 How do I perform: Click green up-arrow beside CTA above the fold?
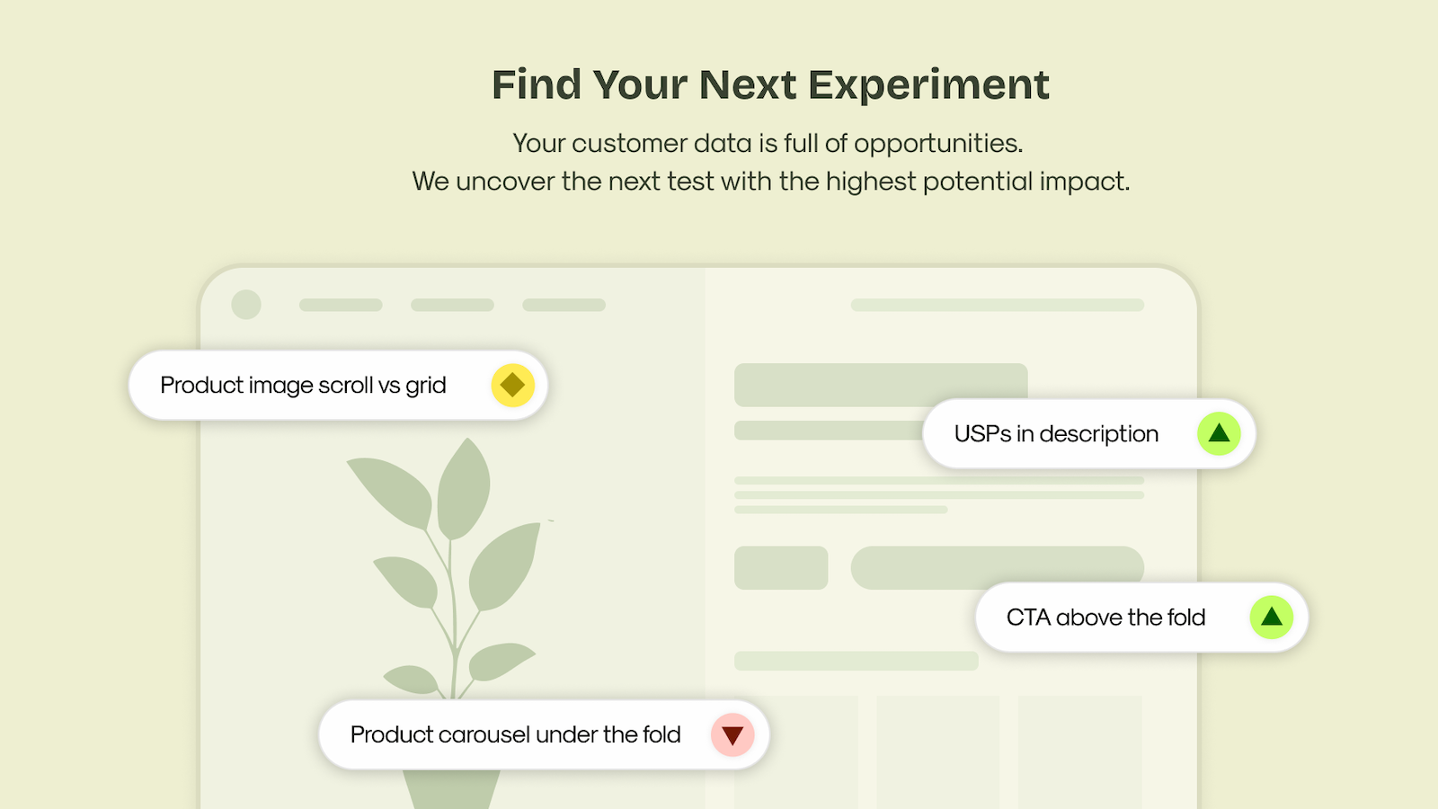1271,617
